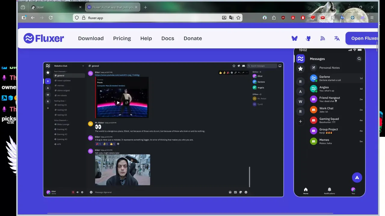Image resolution: width=385 pixels, height=216 pixels.
Task: Open the language translation icon in header
Action: [x=337, y=38]
